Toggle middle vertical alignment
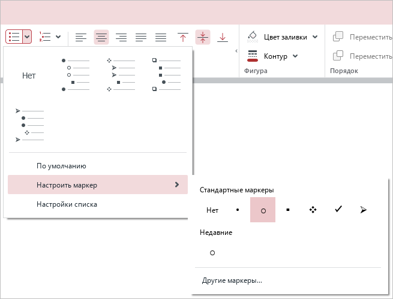The width and height of the screenshot is (393, 299). [x=203, y=37]
